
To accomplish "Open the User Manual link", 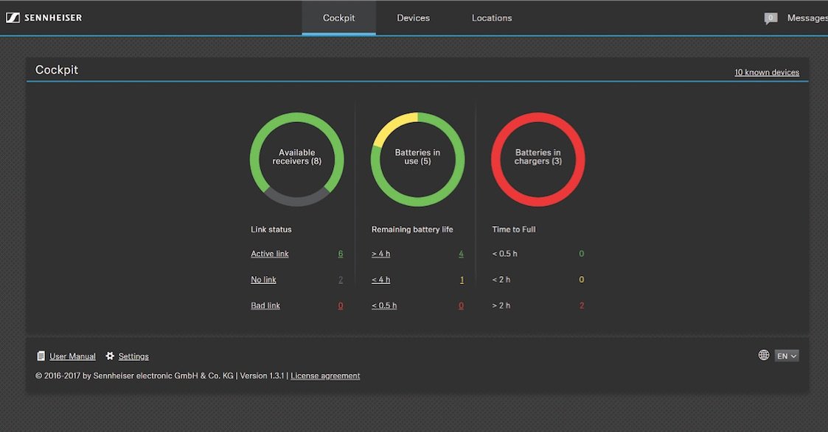I will coord(72,356).
